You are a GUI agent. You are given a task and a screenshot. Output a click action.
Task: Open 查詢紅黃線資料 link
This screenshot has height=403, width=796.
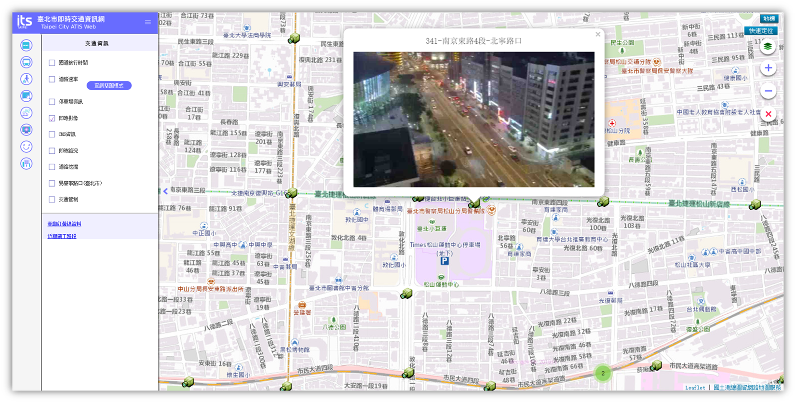[64, 224]
